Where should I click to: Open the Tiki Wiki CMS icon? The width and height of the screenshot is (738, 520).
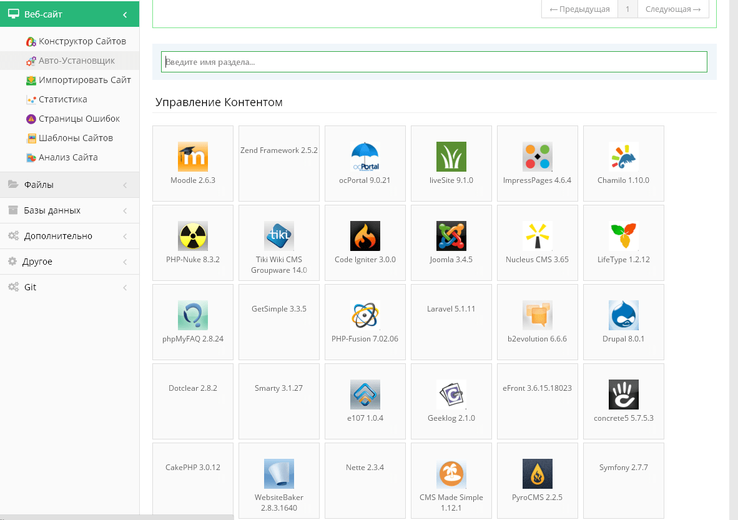278,236
